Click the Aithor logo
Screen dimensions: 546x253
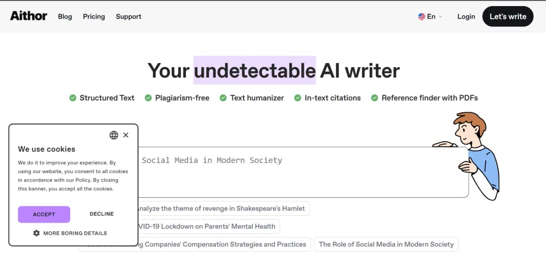pos(29,16)
